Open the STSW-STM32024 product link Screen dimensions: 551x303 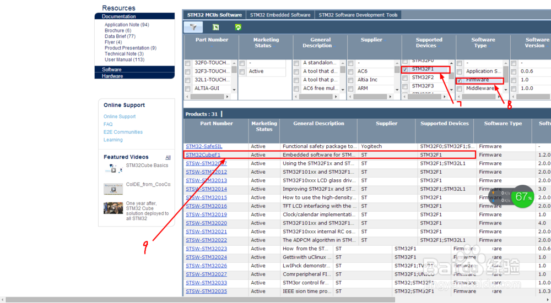click(x=206, y=257)
